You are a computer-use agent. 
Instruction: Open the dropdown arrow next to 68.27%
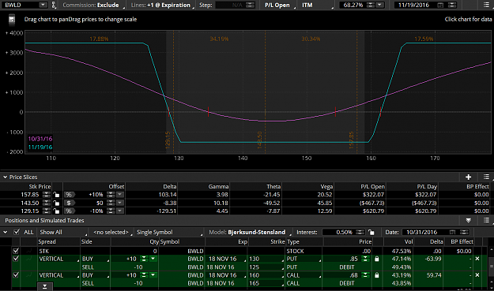[380, 5]
